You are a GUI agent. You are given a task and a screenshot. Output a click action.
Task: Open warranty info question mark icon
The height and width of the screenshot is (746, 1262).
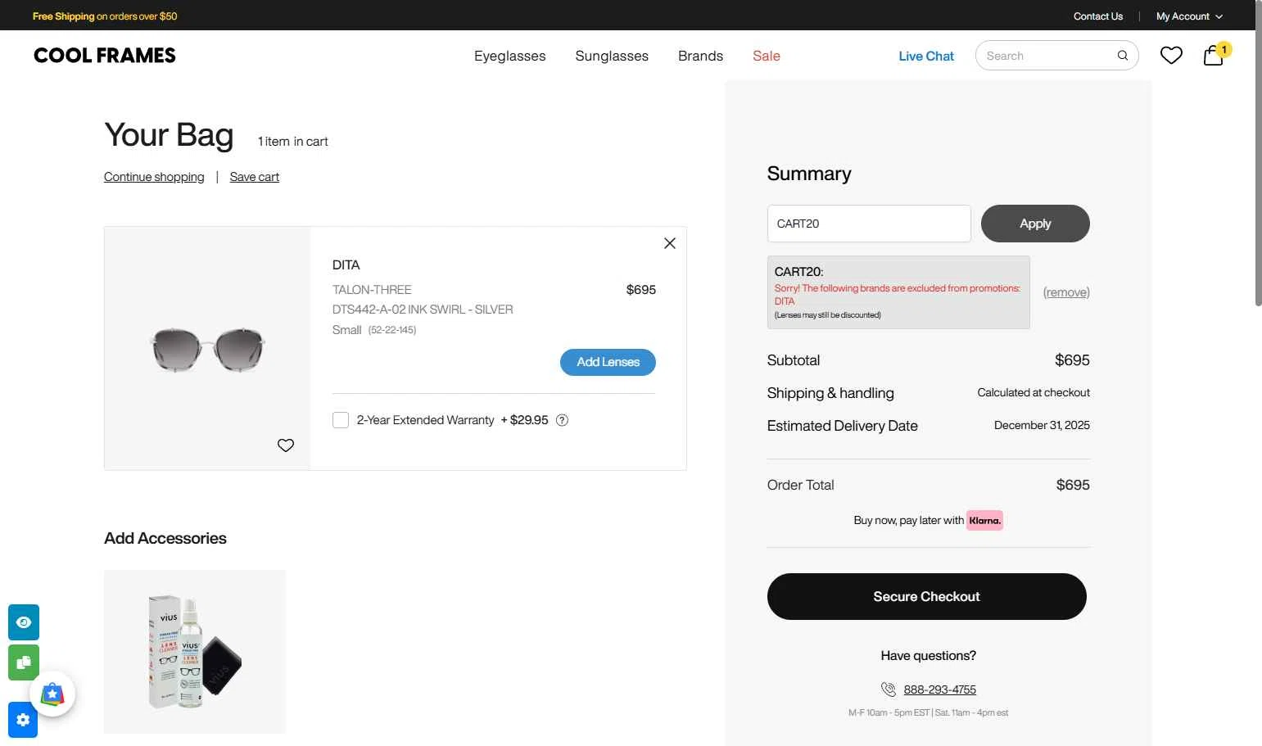click(x=562, y=420)
